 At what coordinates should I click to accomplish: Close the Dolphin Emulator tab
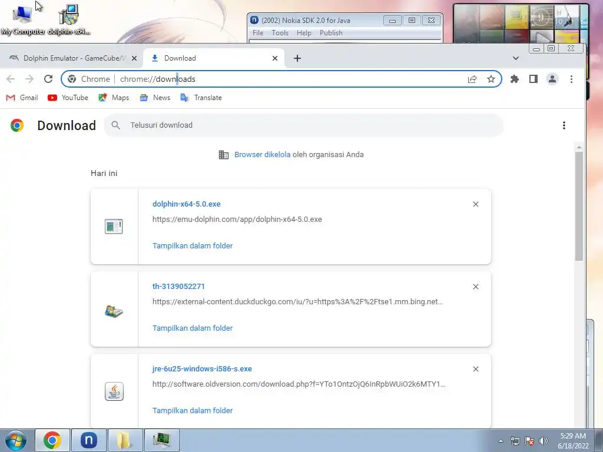pyautogui.click(x=134, y=58)
